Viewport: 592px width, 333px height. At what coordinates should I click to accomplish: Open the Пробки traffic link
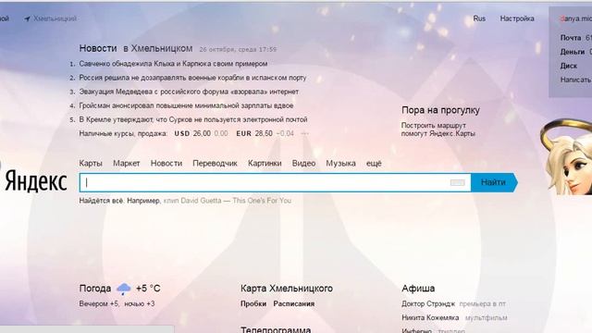(253, 303)
